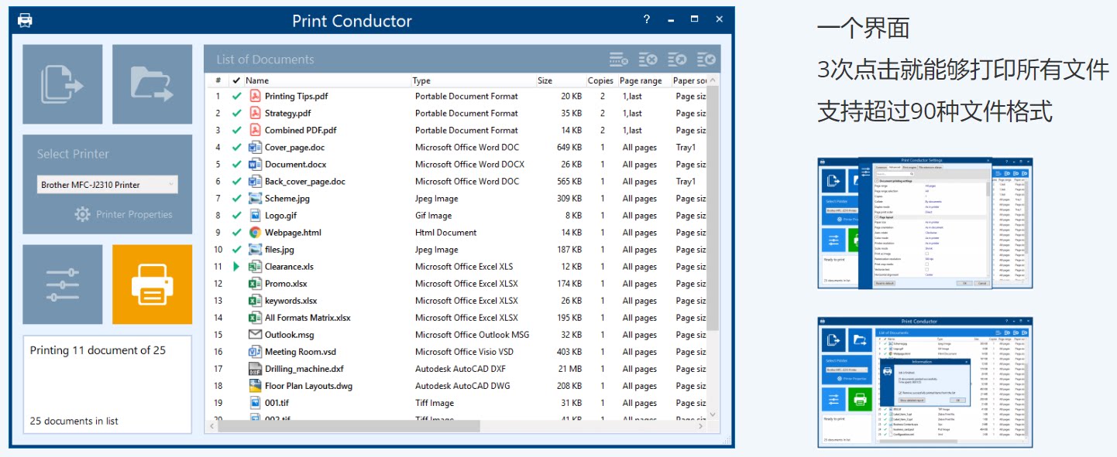Toggle checkmark for Back_cover_page.doc

[x=236, y=181]
